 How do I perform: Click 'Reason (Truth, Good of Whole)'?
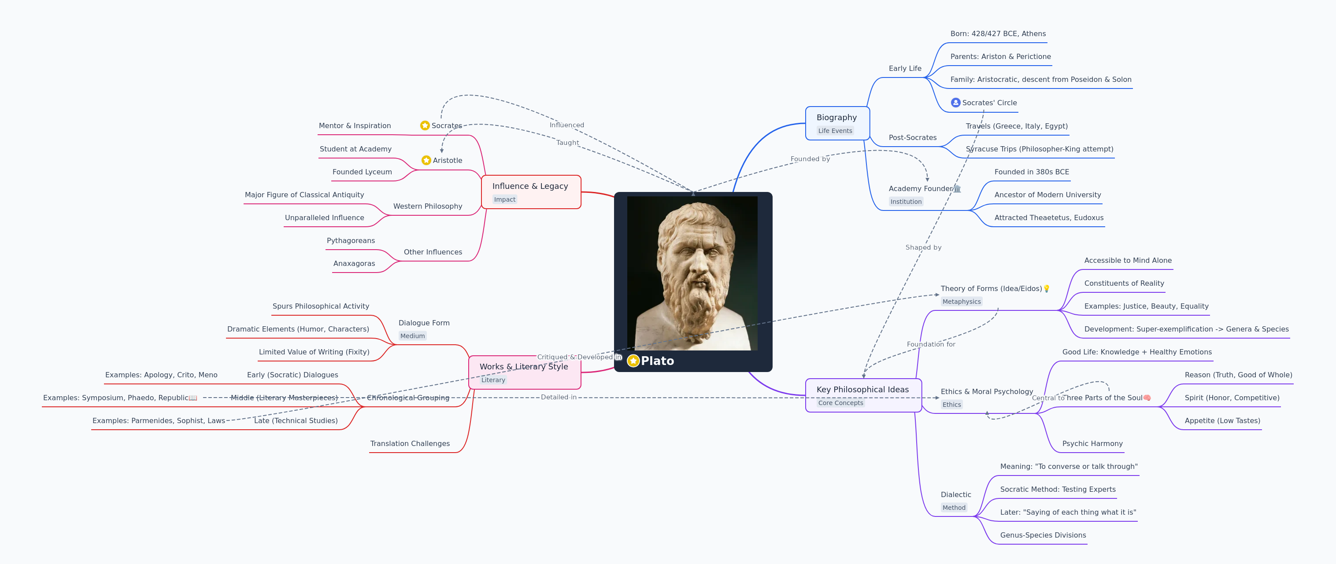(1238, 375)
